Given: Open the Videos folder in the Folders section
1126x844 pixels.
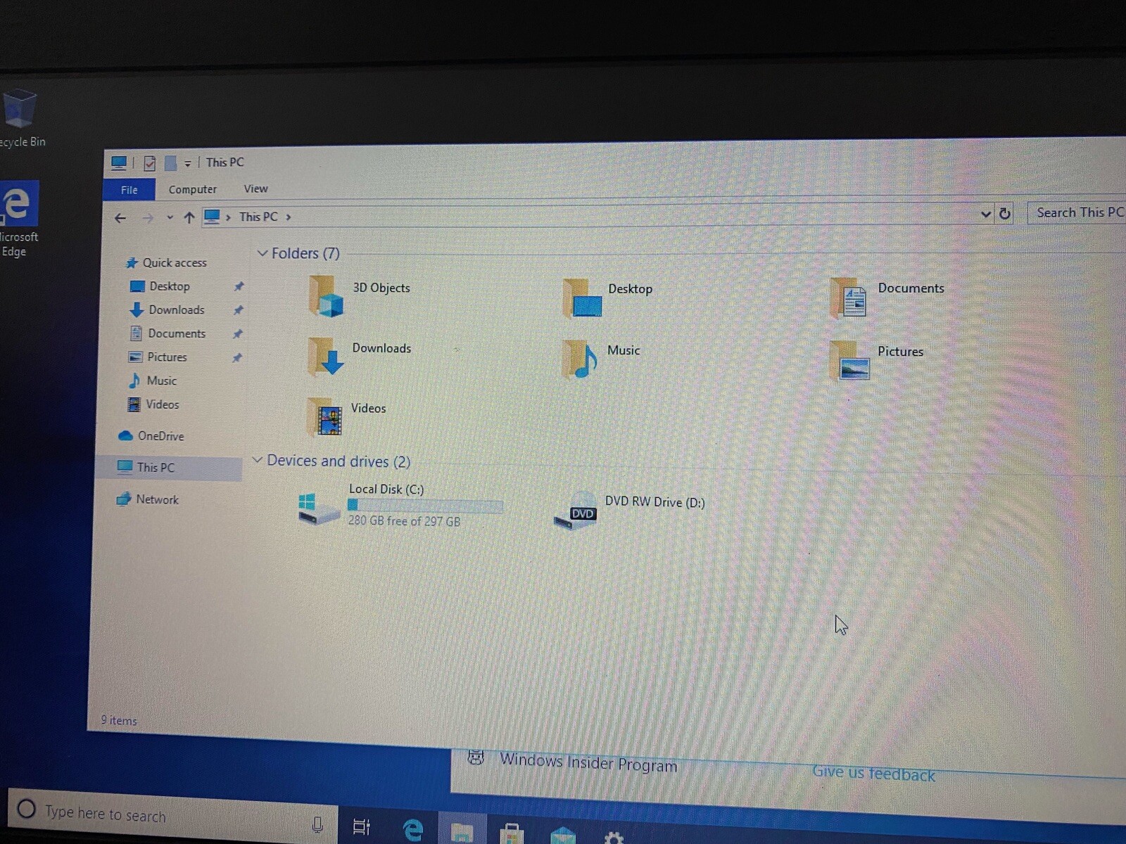Looking at the screenshot, I should [x=324, y=416].
